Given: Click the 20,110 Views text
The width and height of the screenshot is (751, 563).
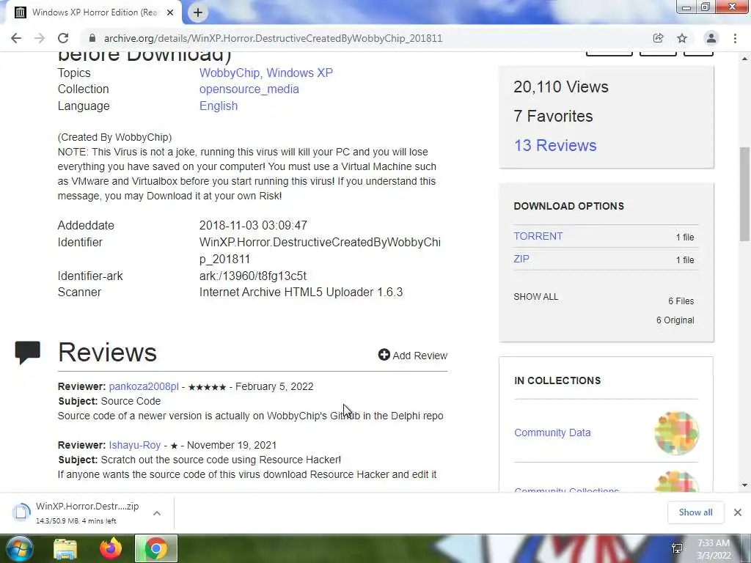Looking at the screenshot, I should 561,87.
